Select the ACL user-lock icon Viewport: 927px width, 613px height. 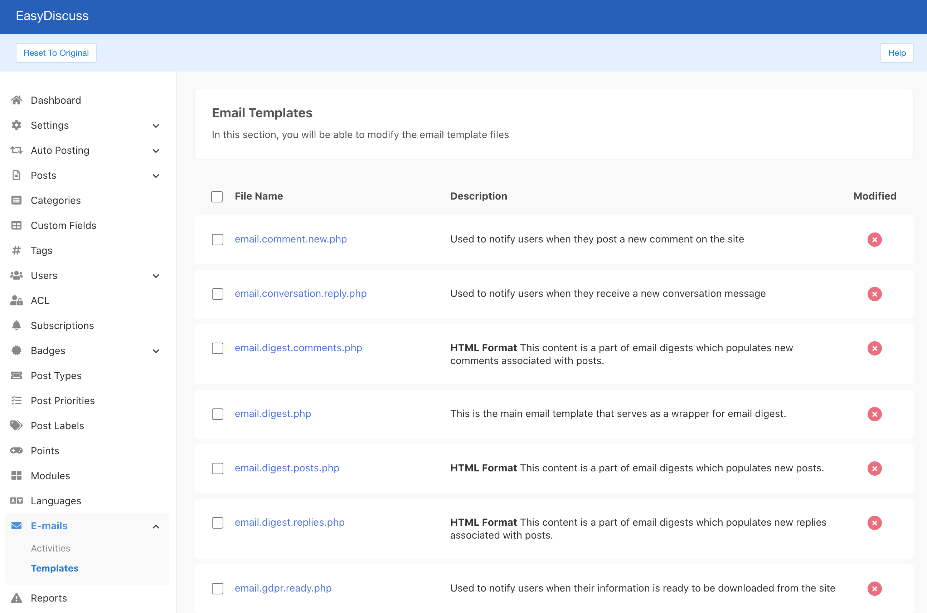click(16, 300)
